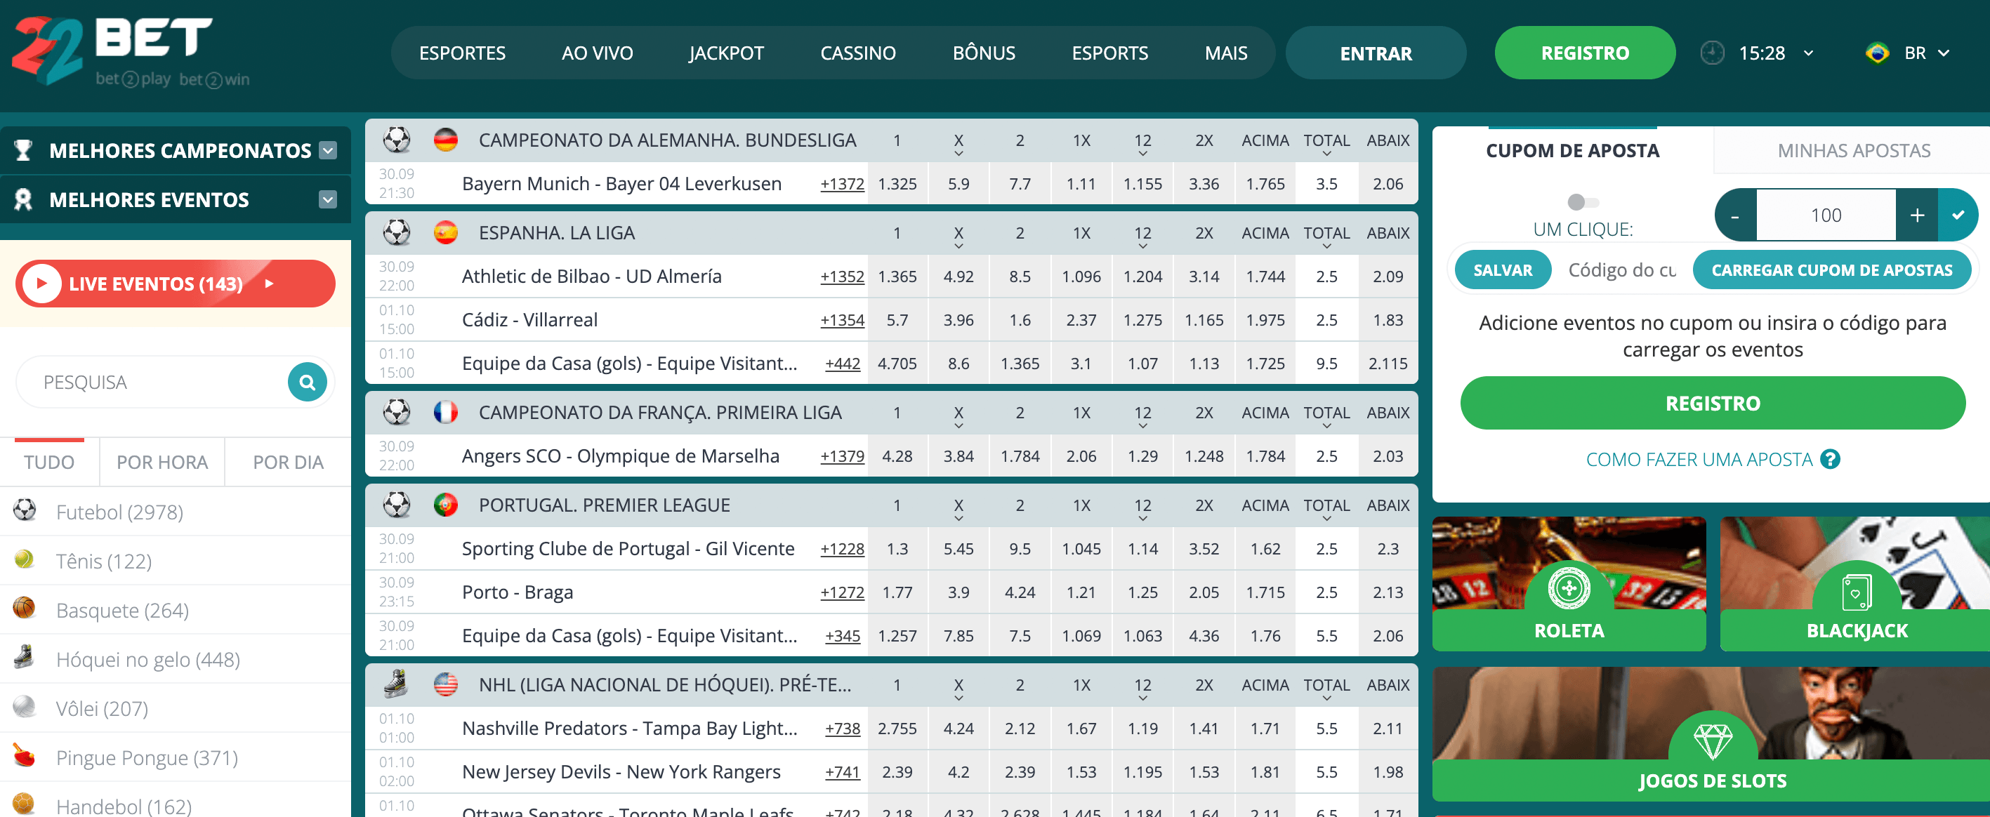Select odds 4.24 for Braga win
The width and height of the screenshot is (1990, 817).
[x=1020, y=592]
